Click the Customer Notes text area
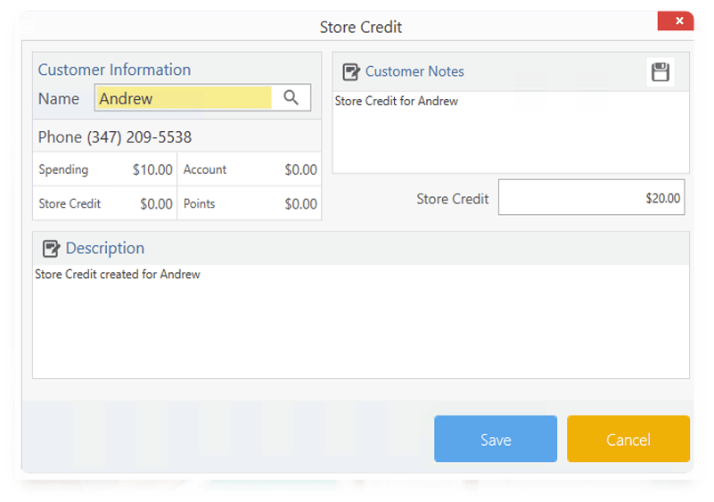Image resolution: width=714 pixels, height=502 pixels. [511, 132]
